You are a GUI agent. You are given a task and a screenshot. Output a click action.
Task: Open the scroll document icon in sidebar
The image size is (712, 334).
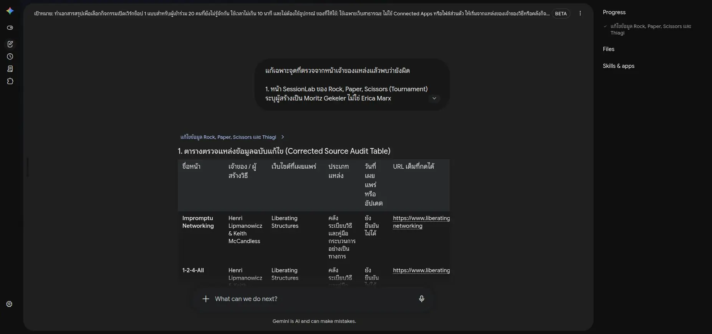pos(10,69)
